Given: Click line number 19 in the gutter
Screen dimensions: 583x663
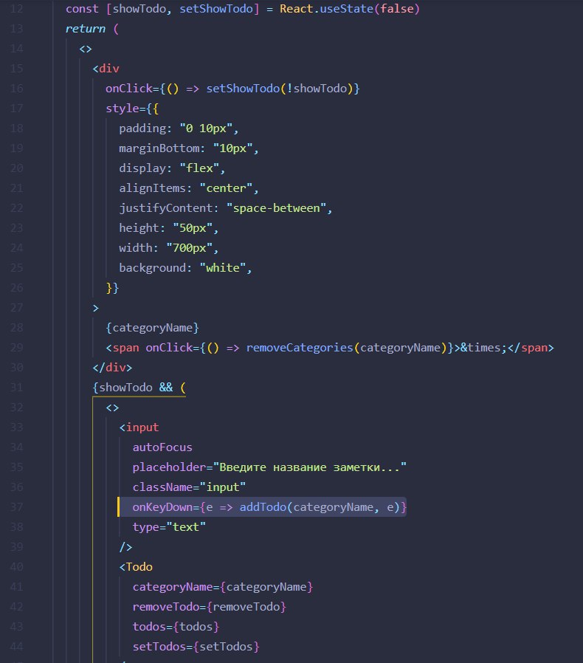Looking at the screenshot, I should 16,148.
